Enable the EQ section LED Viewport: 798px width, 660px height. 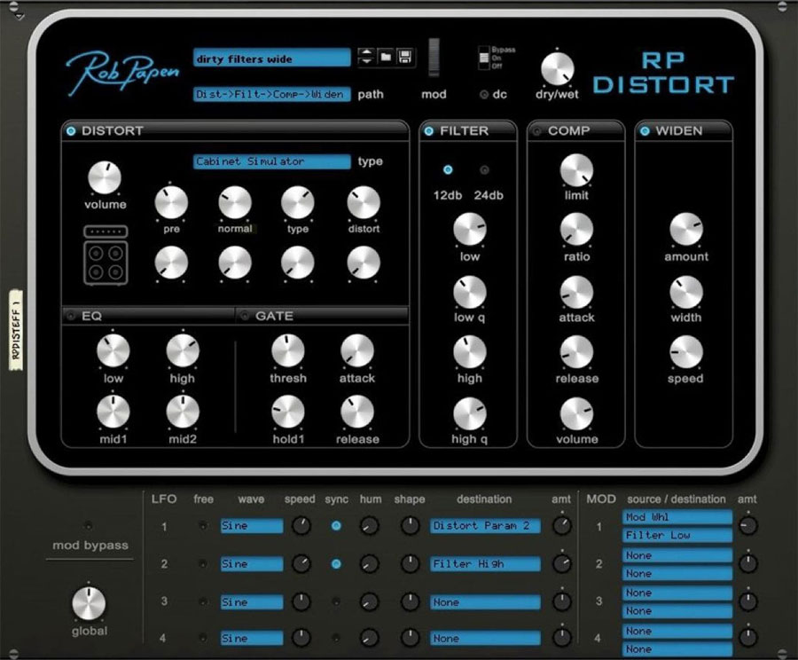(71, 316)
